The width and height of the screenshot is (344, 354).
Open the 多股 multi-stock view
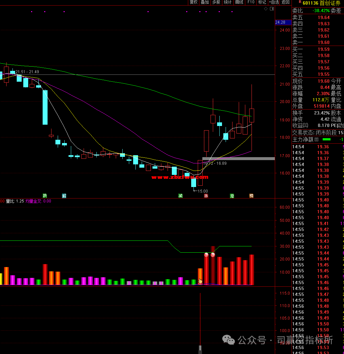pos(216,2)
